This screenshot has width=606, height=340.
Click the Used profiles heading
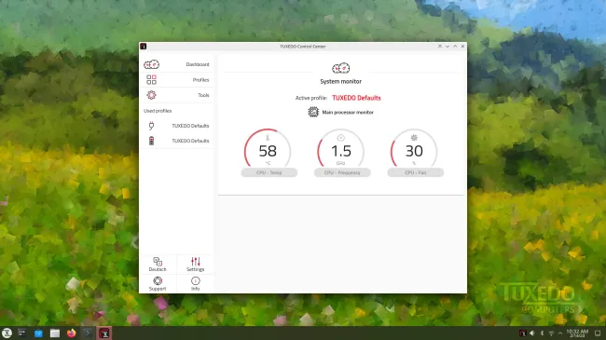click(158, 111)
